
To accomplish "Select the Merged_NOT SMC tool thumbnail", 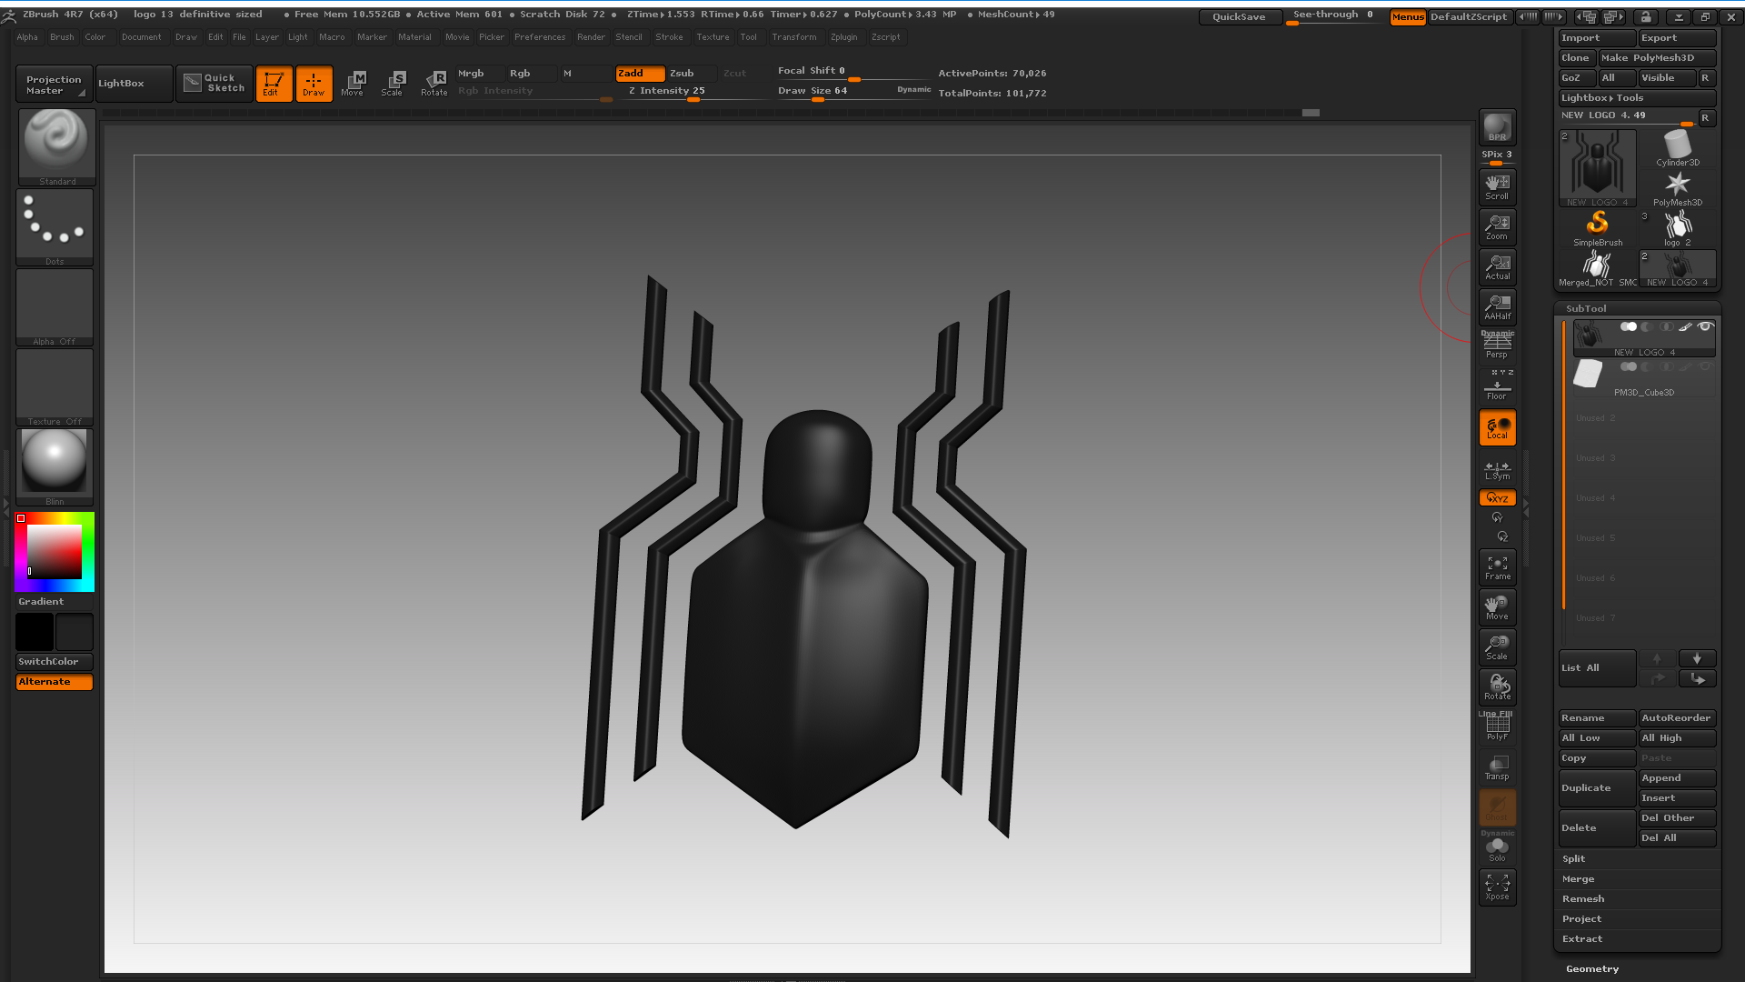I will [x=1597, y=268].
